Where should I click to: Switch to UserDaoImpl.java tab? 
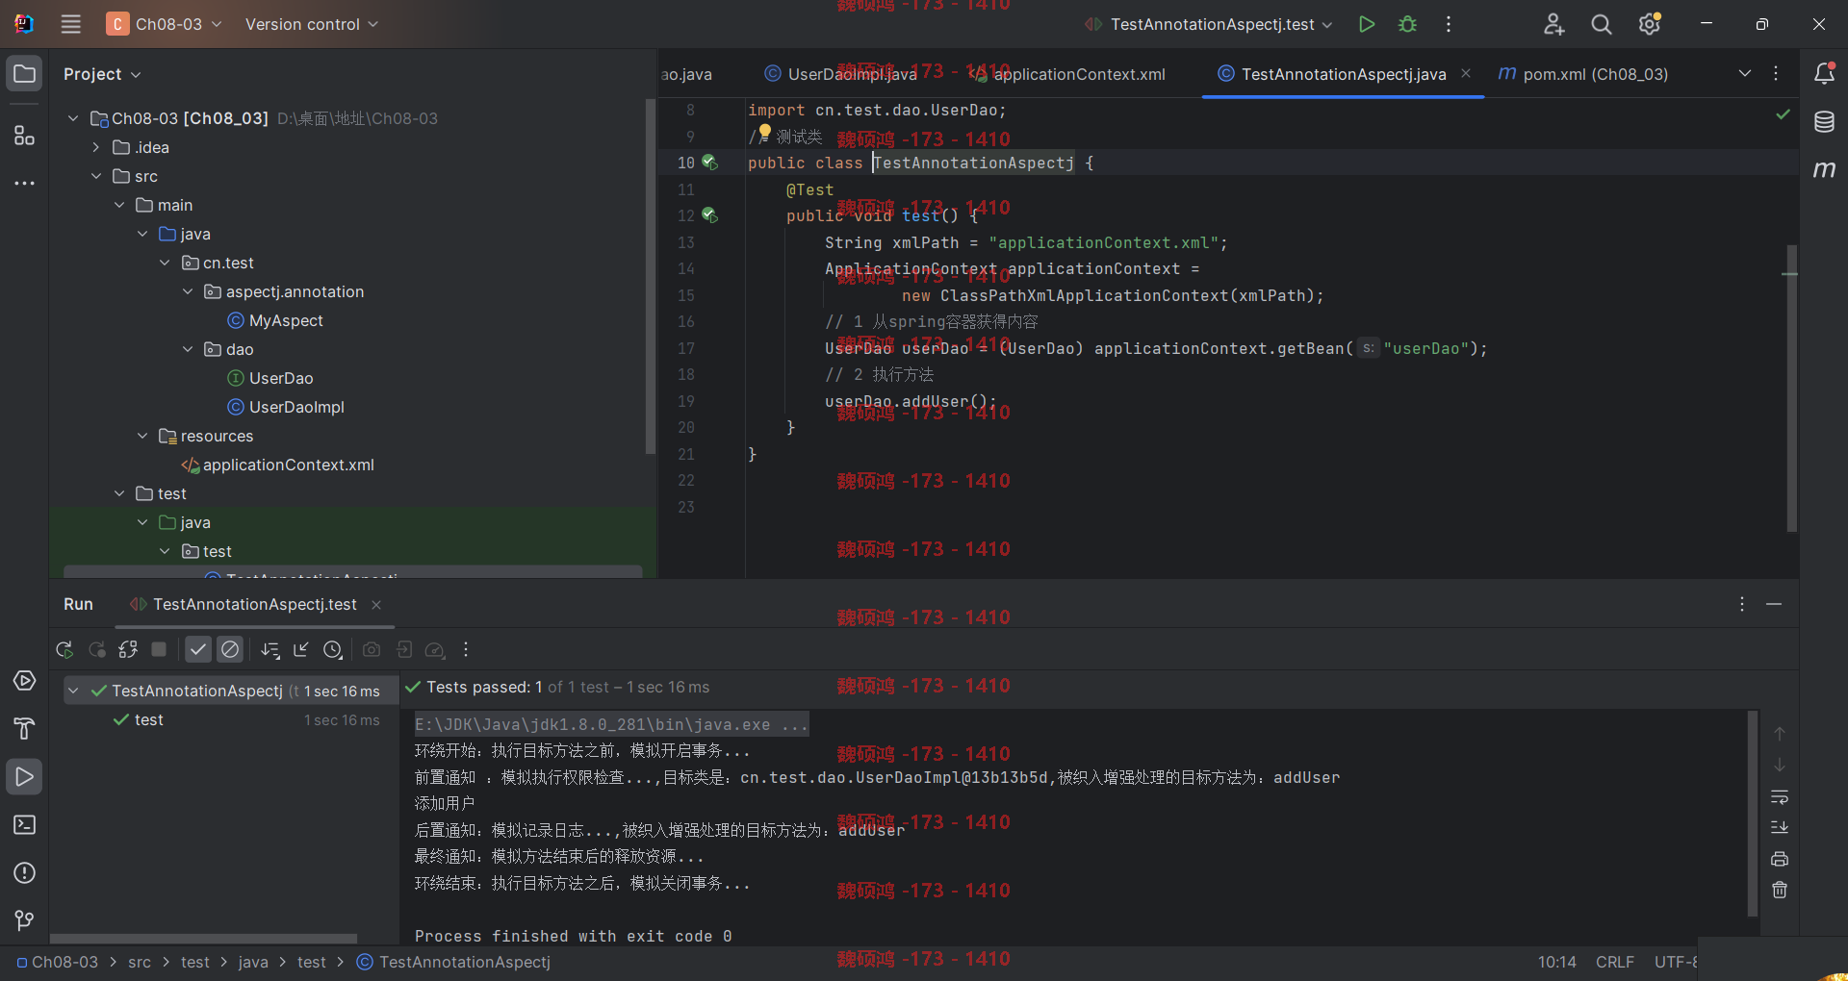click(840, 74)
